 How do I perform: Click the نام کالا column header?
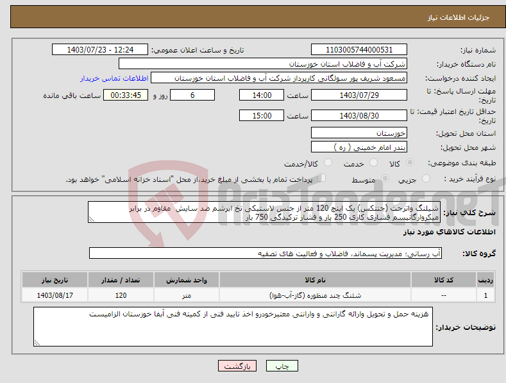(x=315, y=280)
